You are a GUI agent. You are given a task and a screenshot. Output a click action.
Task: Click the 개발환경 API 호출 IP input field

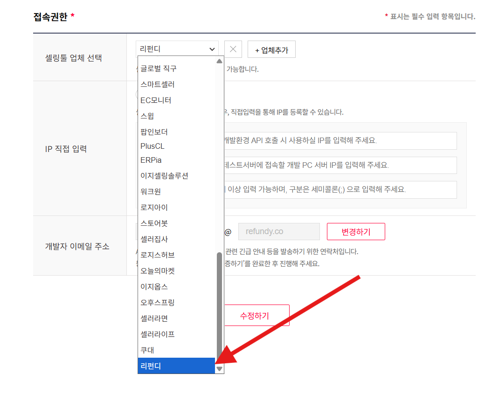[x=340, y=140]
